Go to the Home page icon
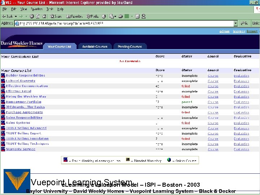The image size is (260, 195). [44, 16]
